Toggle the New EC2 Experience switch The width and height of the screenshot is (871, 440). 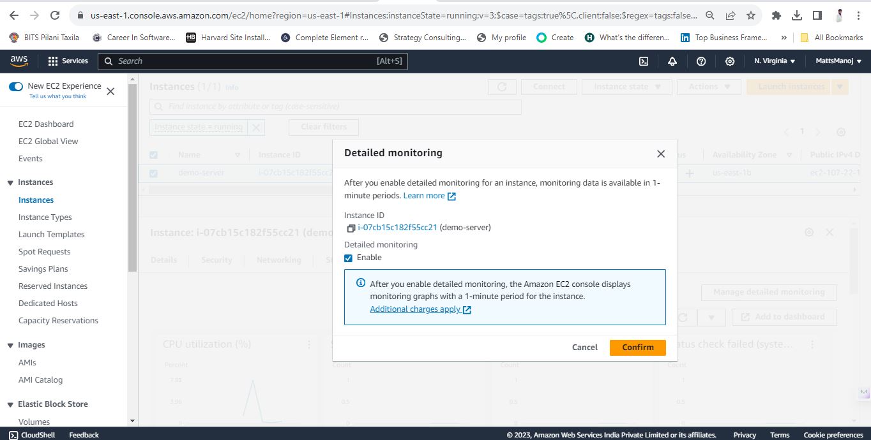tap(16, 86)
